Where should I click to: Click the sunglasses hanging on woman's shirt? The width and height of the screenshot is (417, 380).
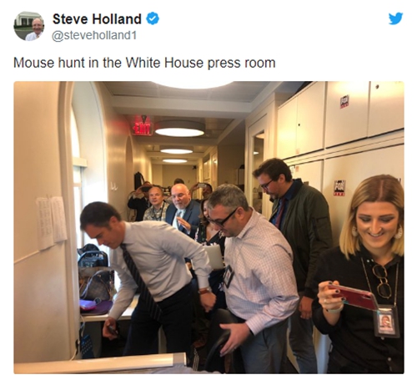pyautogui.click(x=383, y=281)
